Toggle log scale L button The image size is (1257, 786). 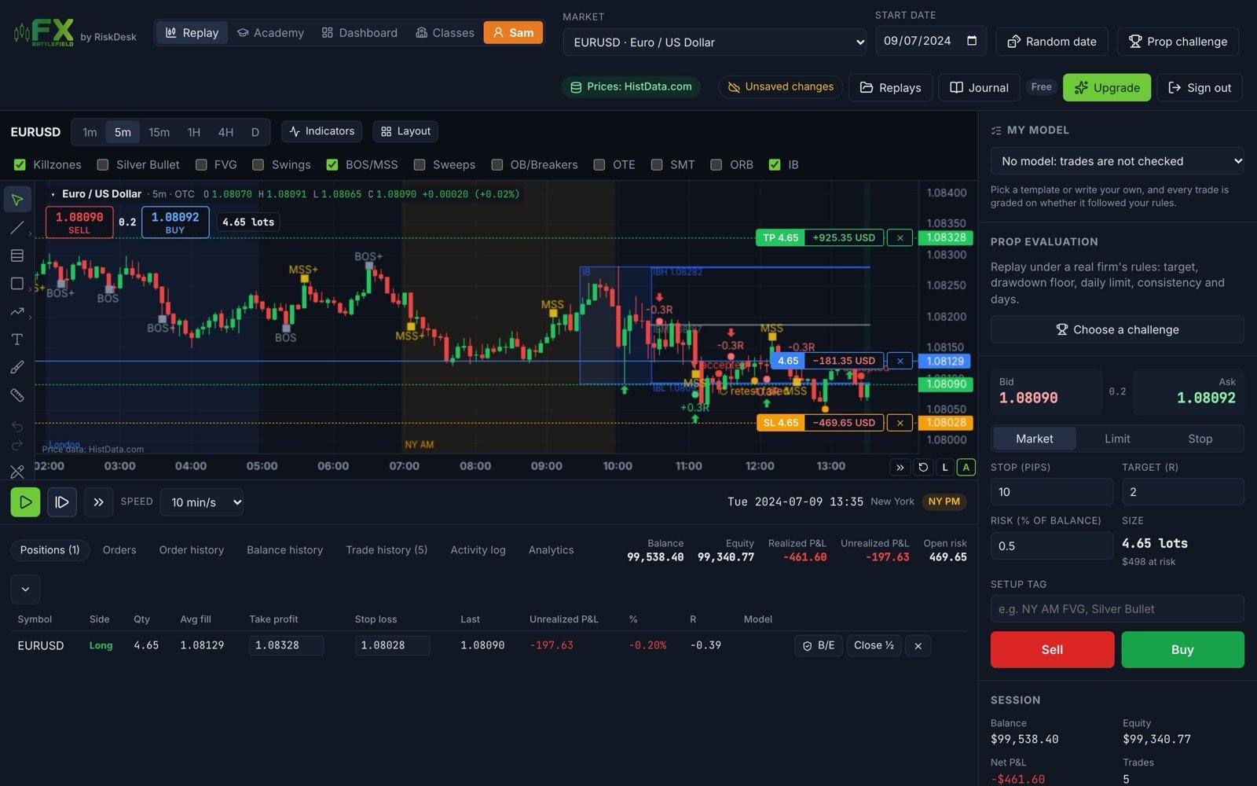coord(945,467)
